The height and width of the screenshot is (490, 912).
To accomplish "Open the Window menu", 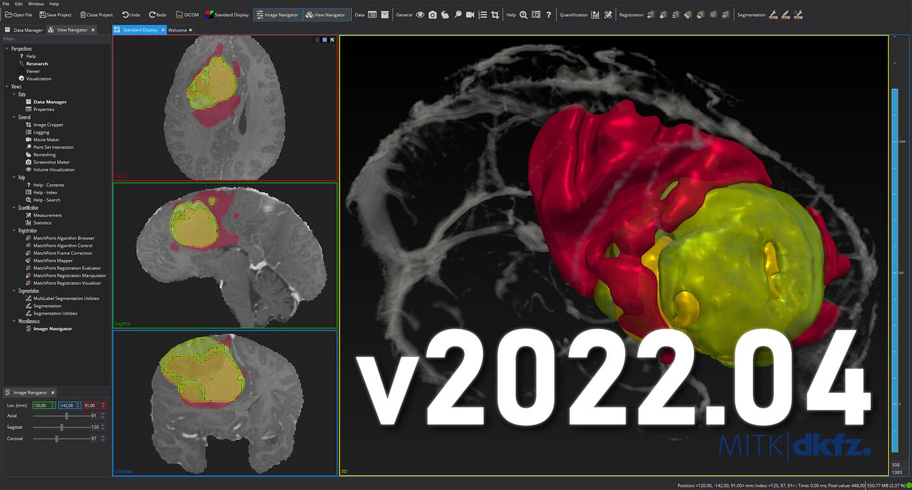I will pyautogui.click(x=36, y=4).
